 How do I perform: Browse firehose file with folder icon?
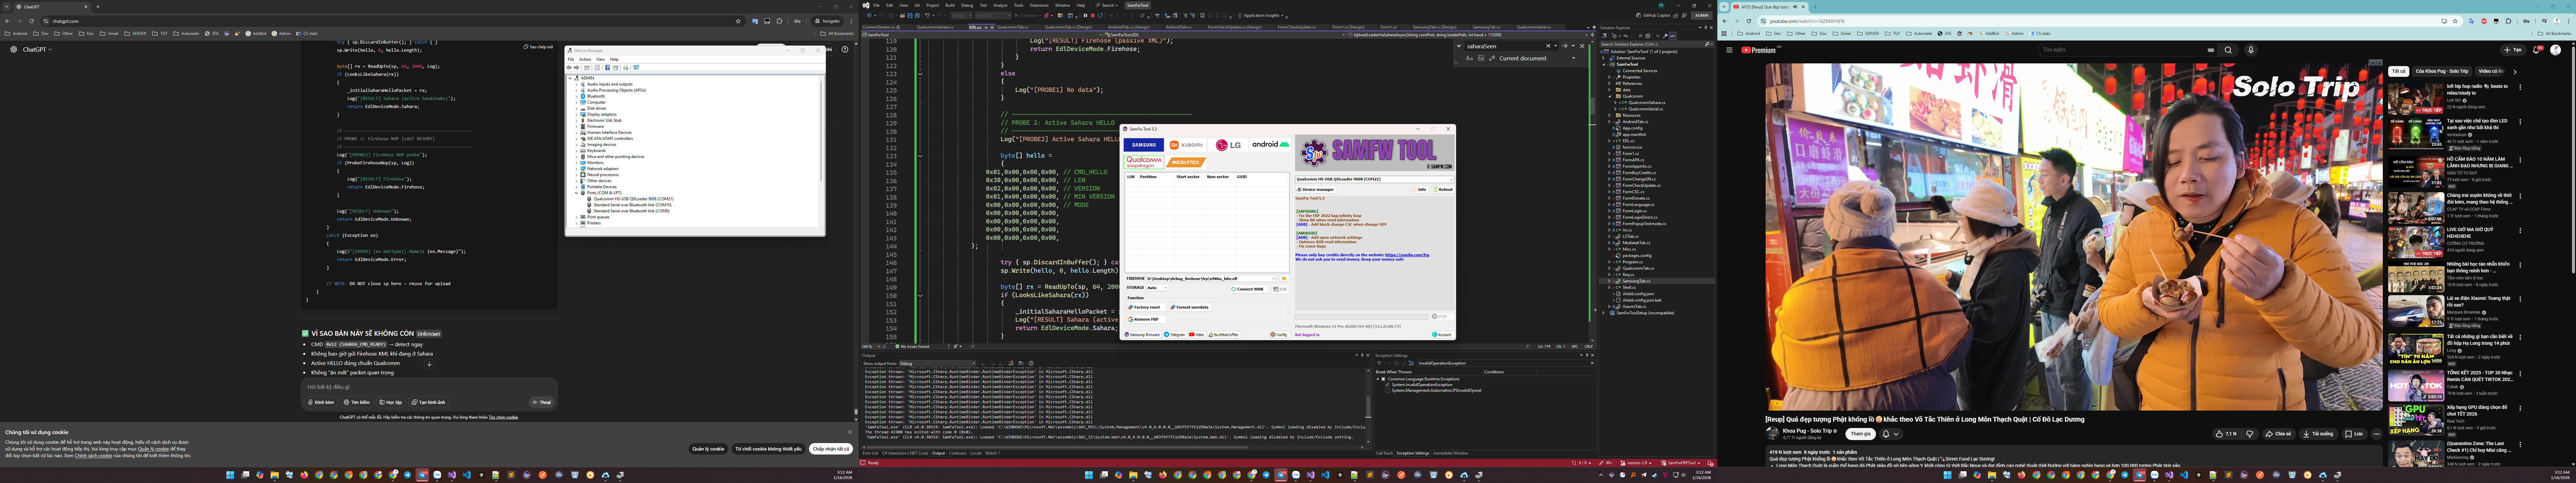[x=1284, y=279]
